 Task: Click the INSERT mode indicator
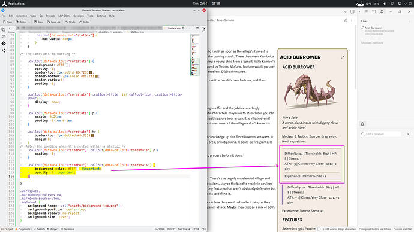coord(171,230)
